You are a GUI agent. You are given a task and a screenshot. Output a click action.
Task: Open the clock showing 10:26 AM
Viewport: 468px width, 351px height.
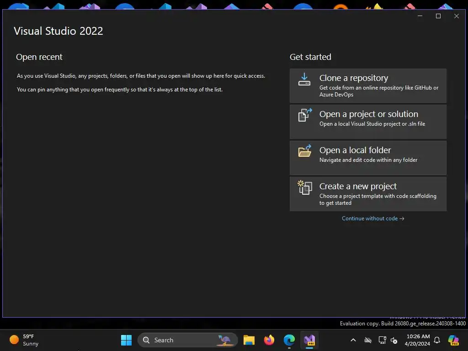(x=417, y=340)
